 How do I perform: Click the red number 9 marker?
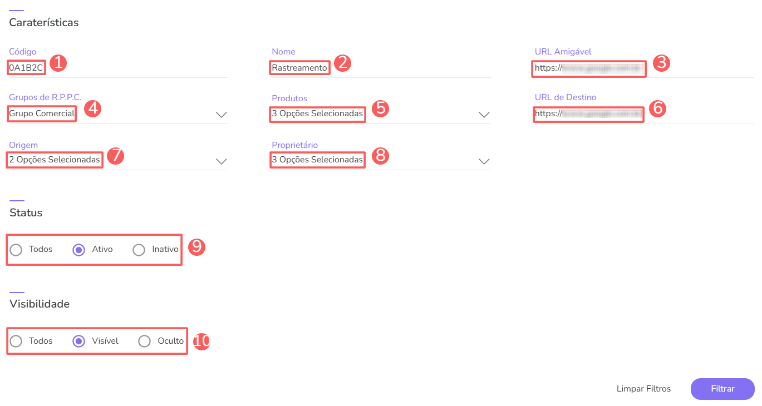[x=197, y=246]
